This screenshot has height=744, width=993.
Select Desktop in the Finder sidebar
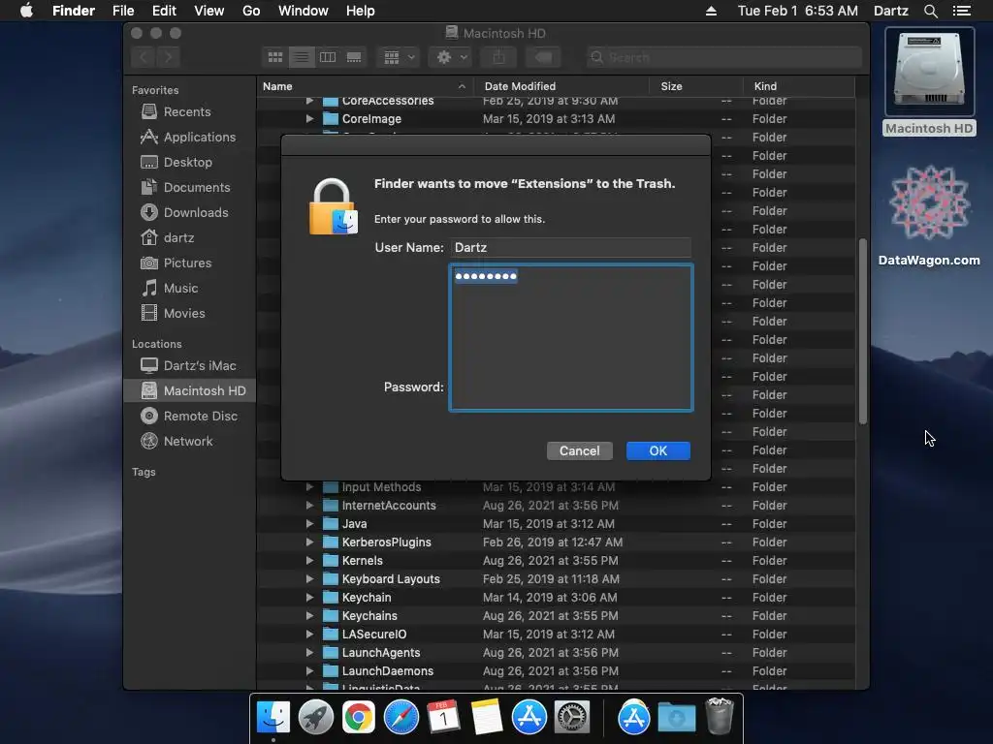(x=187, y=163)
